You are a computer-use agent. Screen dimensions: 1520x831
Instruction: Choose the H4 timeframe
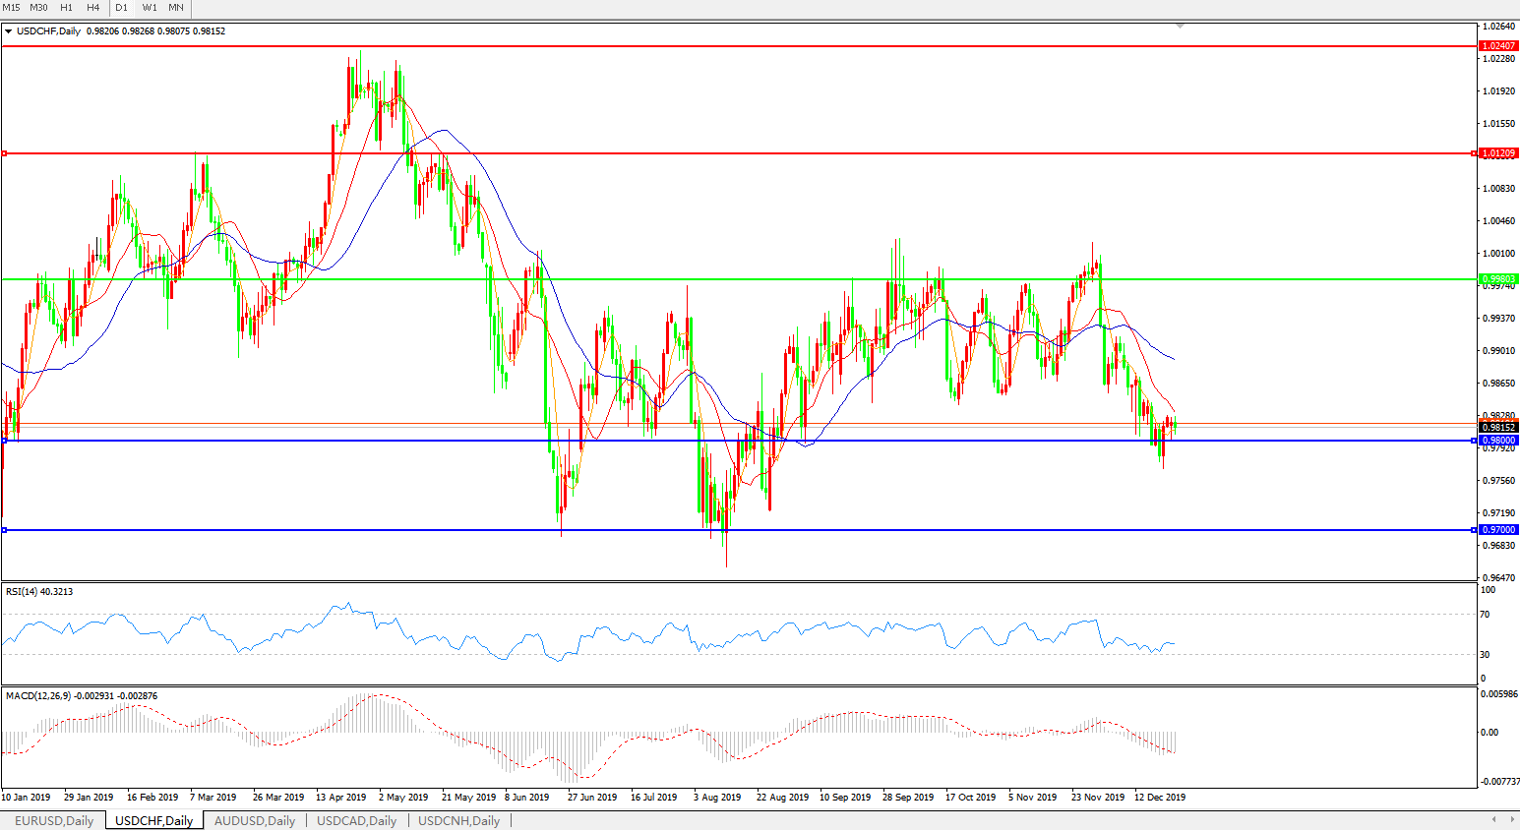pyautogui.click(x=92, y=7)
